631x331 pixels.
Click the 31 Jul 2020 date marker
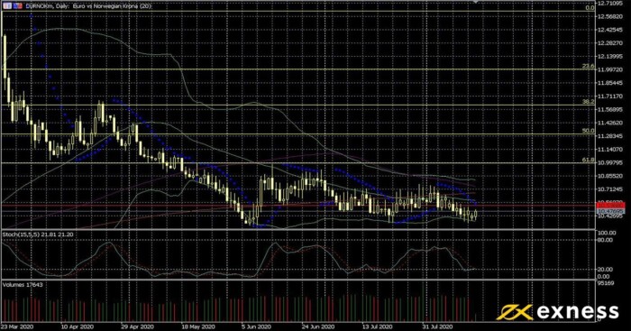pos(438,326)
